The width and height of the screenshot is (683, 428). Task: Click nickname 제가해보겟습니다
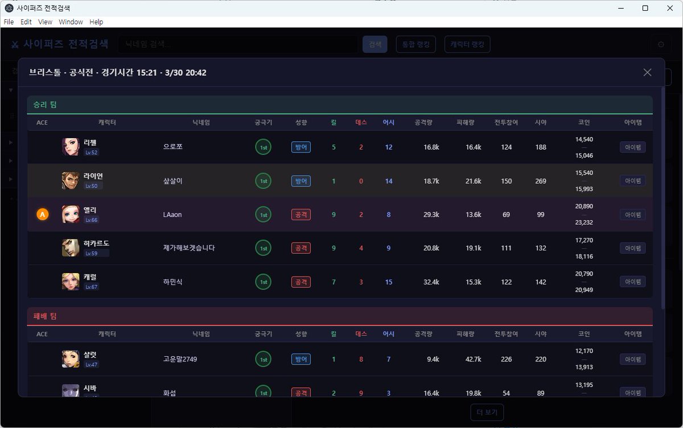click(189, 248)
